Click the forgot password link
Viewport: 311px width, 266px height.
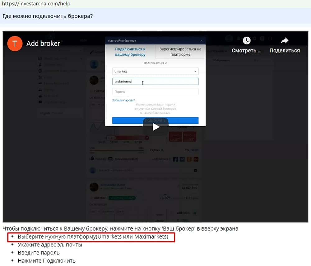(123, 100)
